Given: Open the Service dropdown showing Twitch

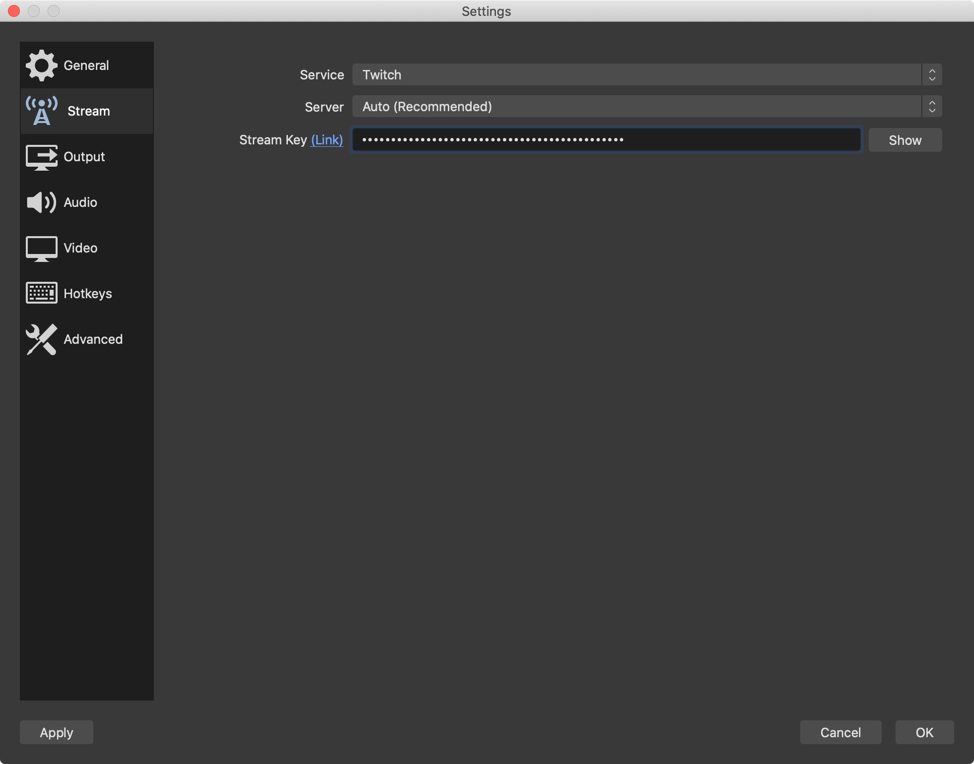Looking at the screenshot, I should coord(636,75).
